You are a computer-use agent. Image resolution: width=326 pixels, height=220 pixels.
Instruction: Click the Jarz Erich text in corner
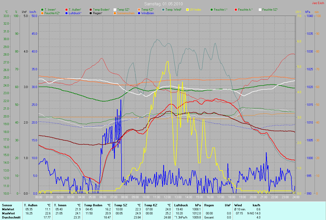tap(318, 3)
